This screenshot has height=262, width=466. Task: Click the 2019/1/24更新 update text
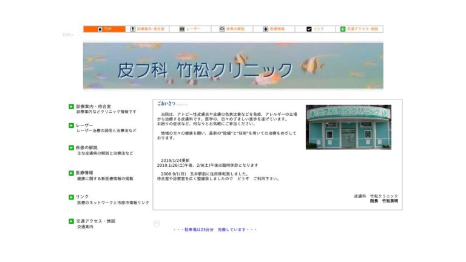[x=175, y=160]
